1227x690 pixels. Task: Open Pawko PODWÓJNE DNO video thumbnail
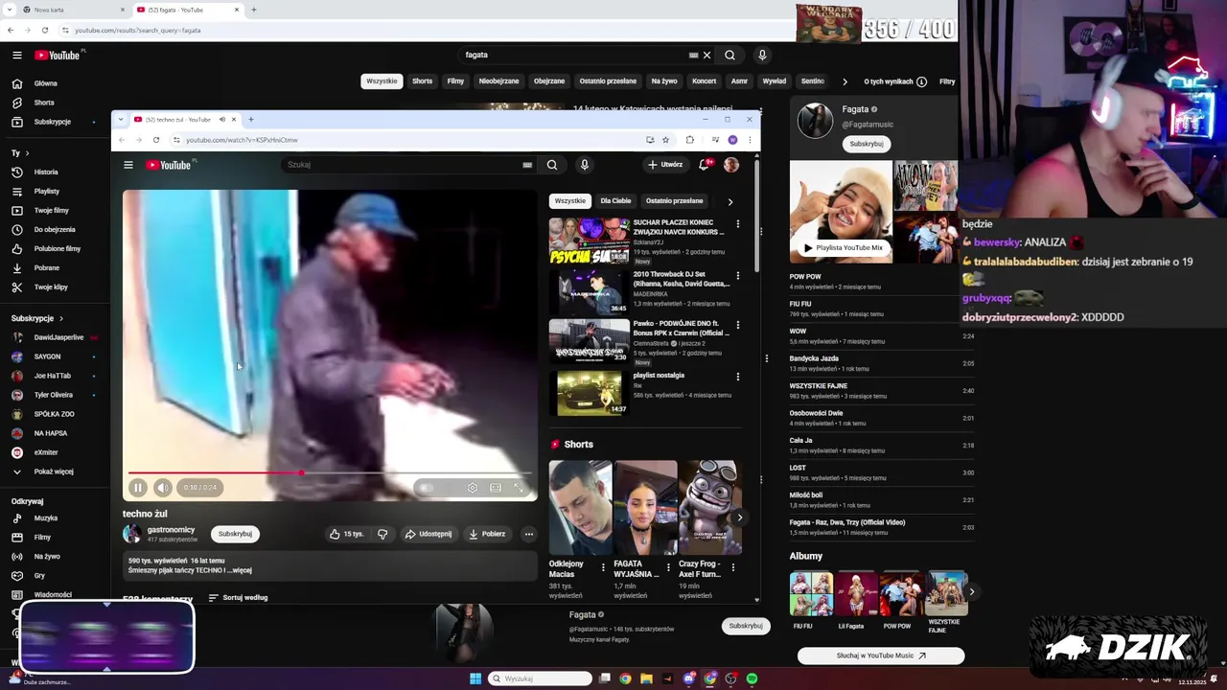(589, 341)
